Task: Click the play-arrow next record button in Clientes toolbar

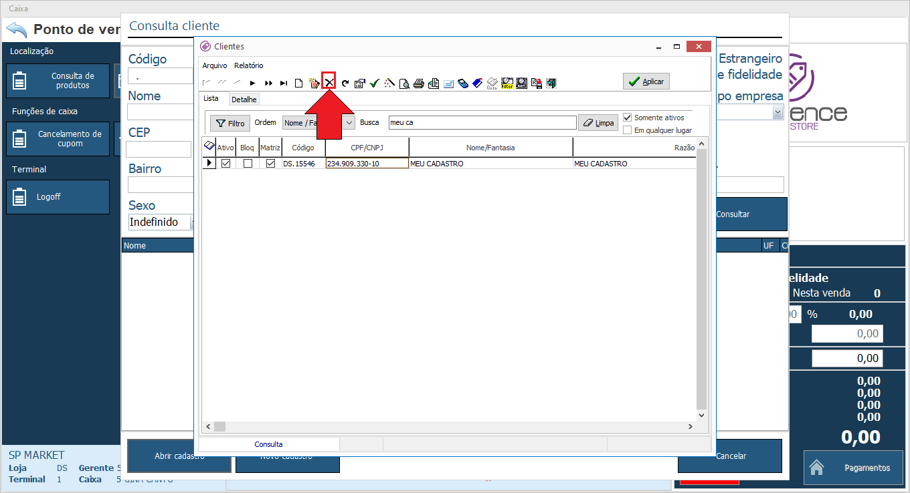Action: click(253, 84)
